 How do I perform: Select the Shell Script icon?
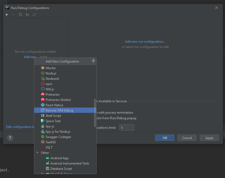(x=43, y=115)
